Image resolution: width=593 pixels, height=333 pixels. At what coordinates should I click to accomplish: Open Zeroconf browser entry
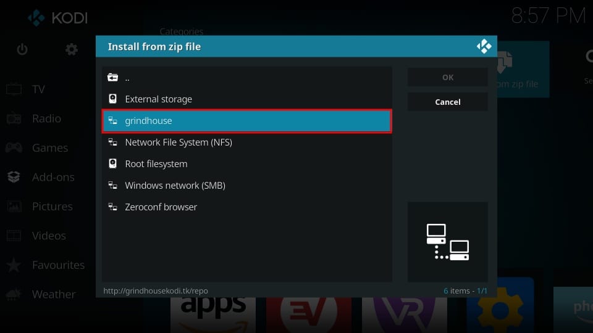(246, 207)
